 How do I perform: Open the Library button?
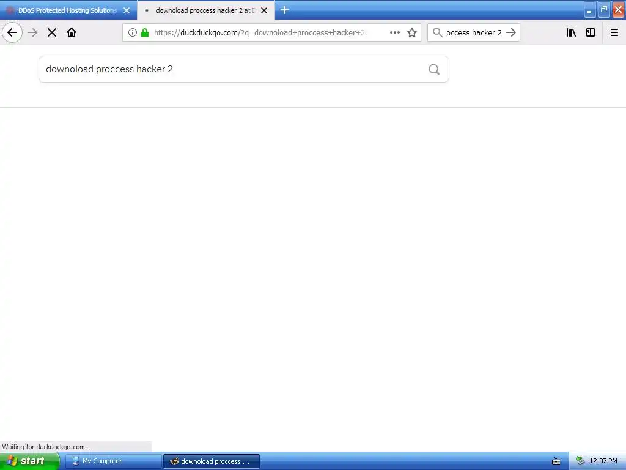point(572,32)
